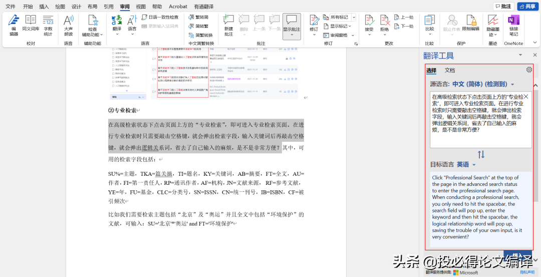Open the 文件 menu
This screenshot has height=277, width=541.
11,6
